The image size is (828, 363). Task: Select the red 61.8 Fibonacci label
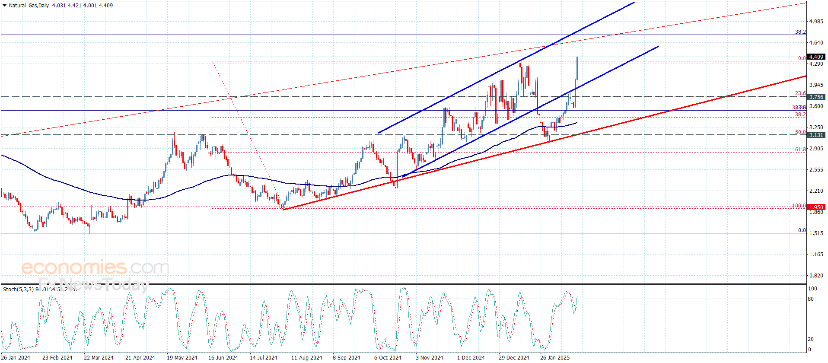pyautogui.click(x=800, y=150)
